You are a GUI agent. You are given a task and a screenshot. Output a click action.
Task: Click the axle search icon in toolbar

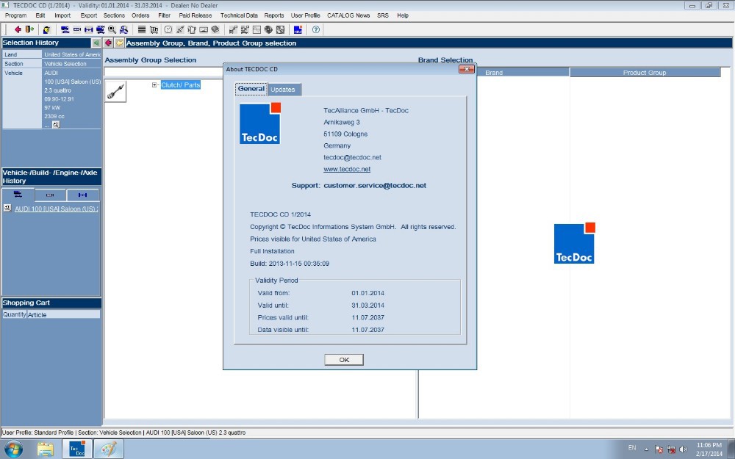click(x=89, y=29)
